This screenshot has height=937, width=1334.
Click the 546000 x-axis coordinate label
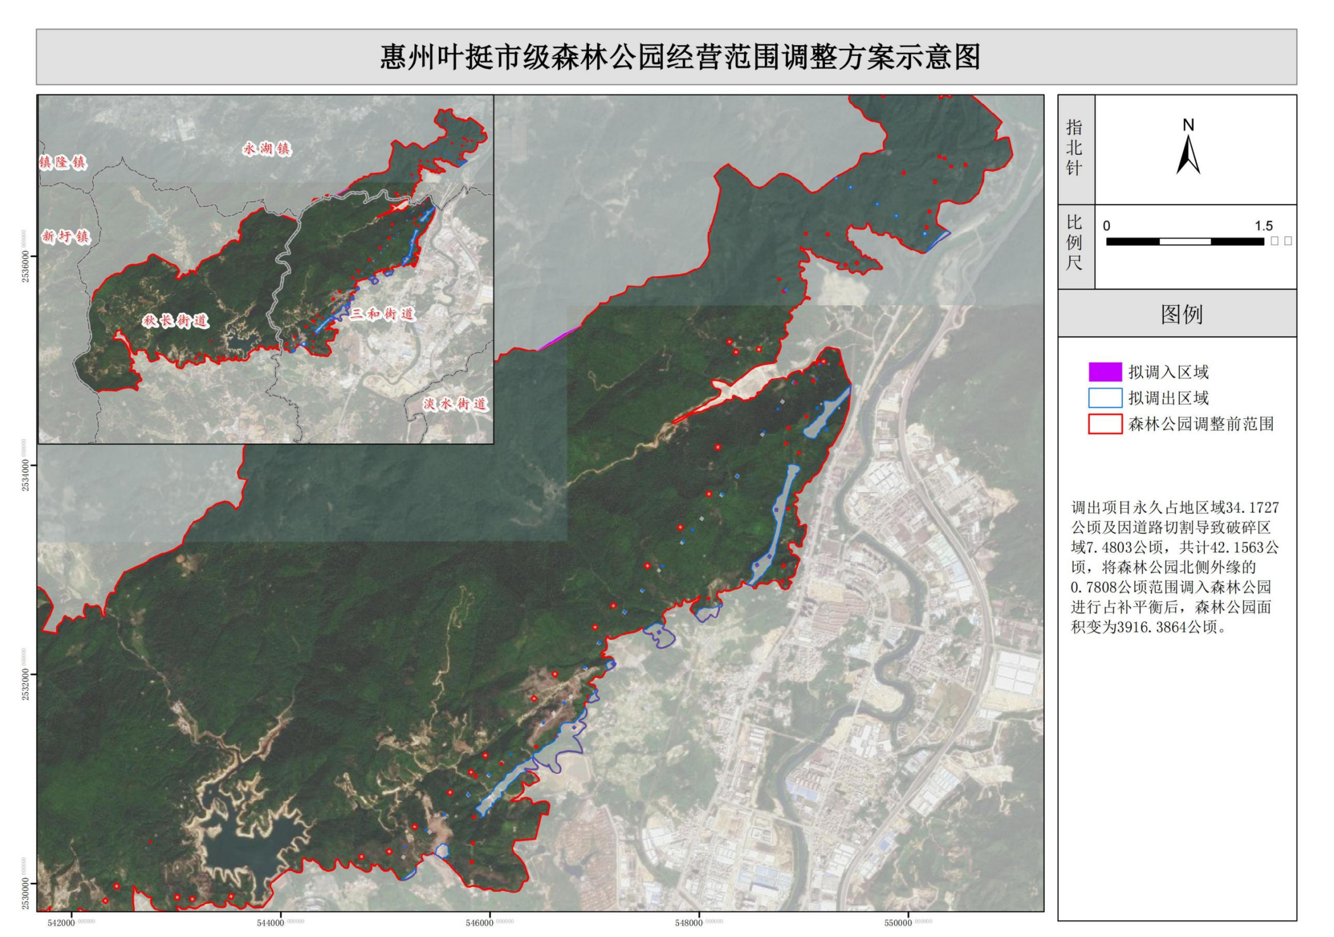click(x=480, y=923)
